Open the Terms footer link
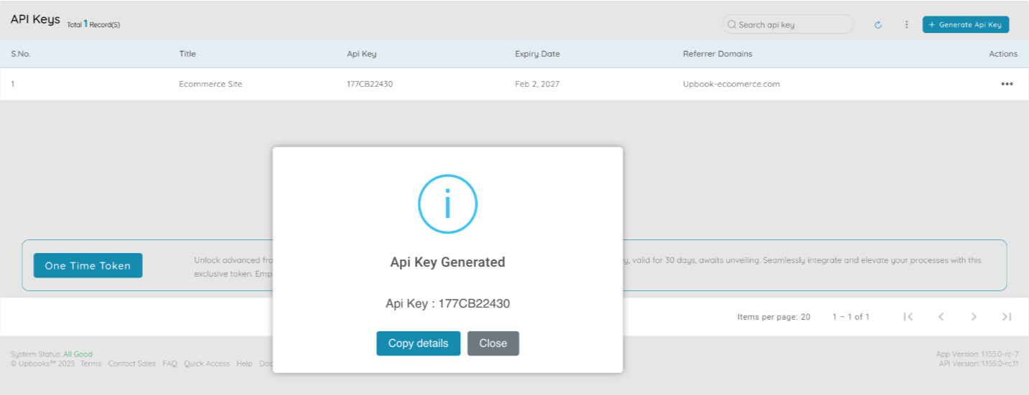This screenshot has height=395, width=1029. 90,364
